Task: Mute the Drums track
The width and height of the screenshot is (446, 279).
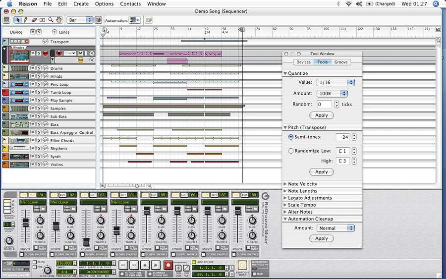Action: (x=33, y=68)
